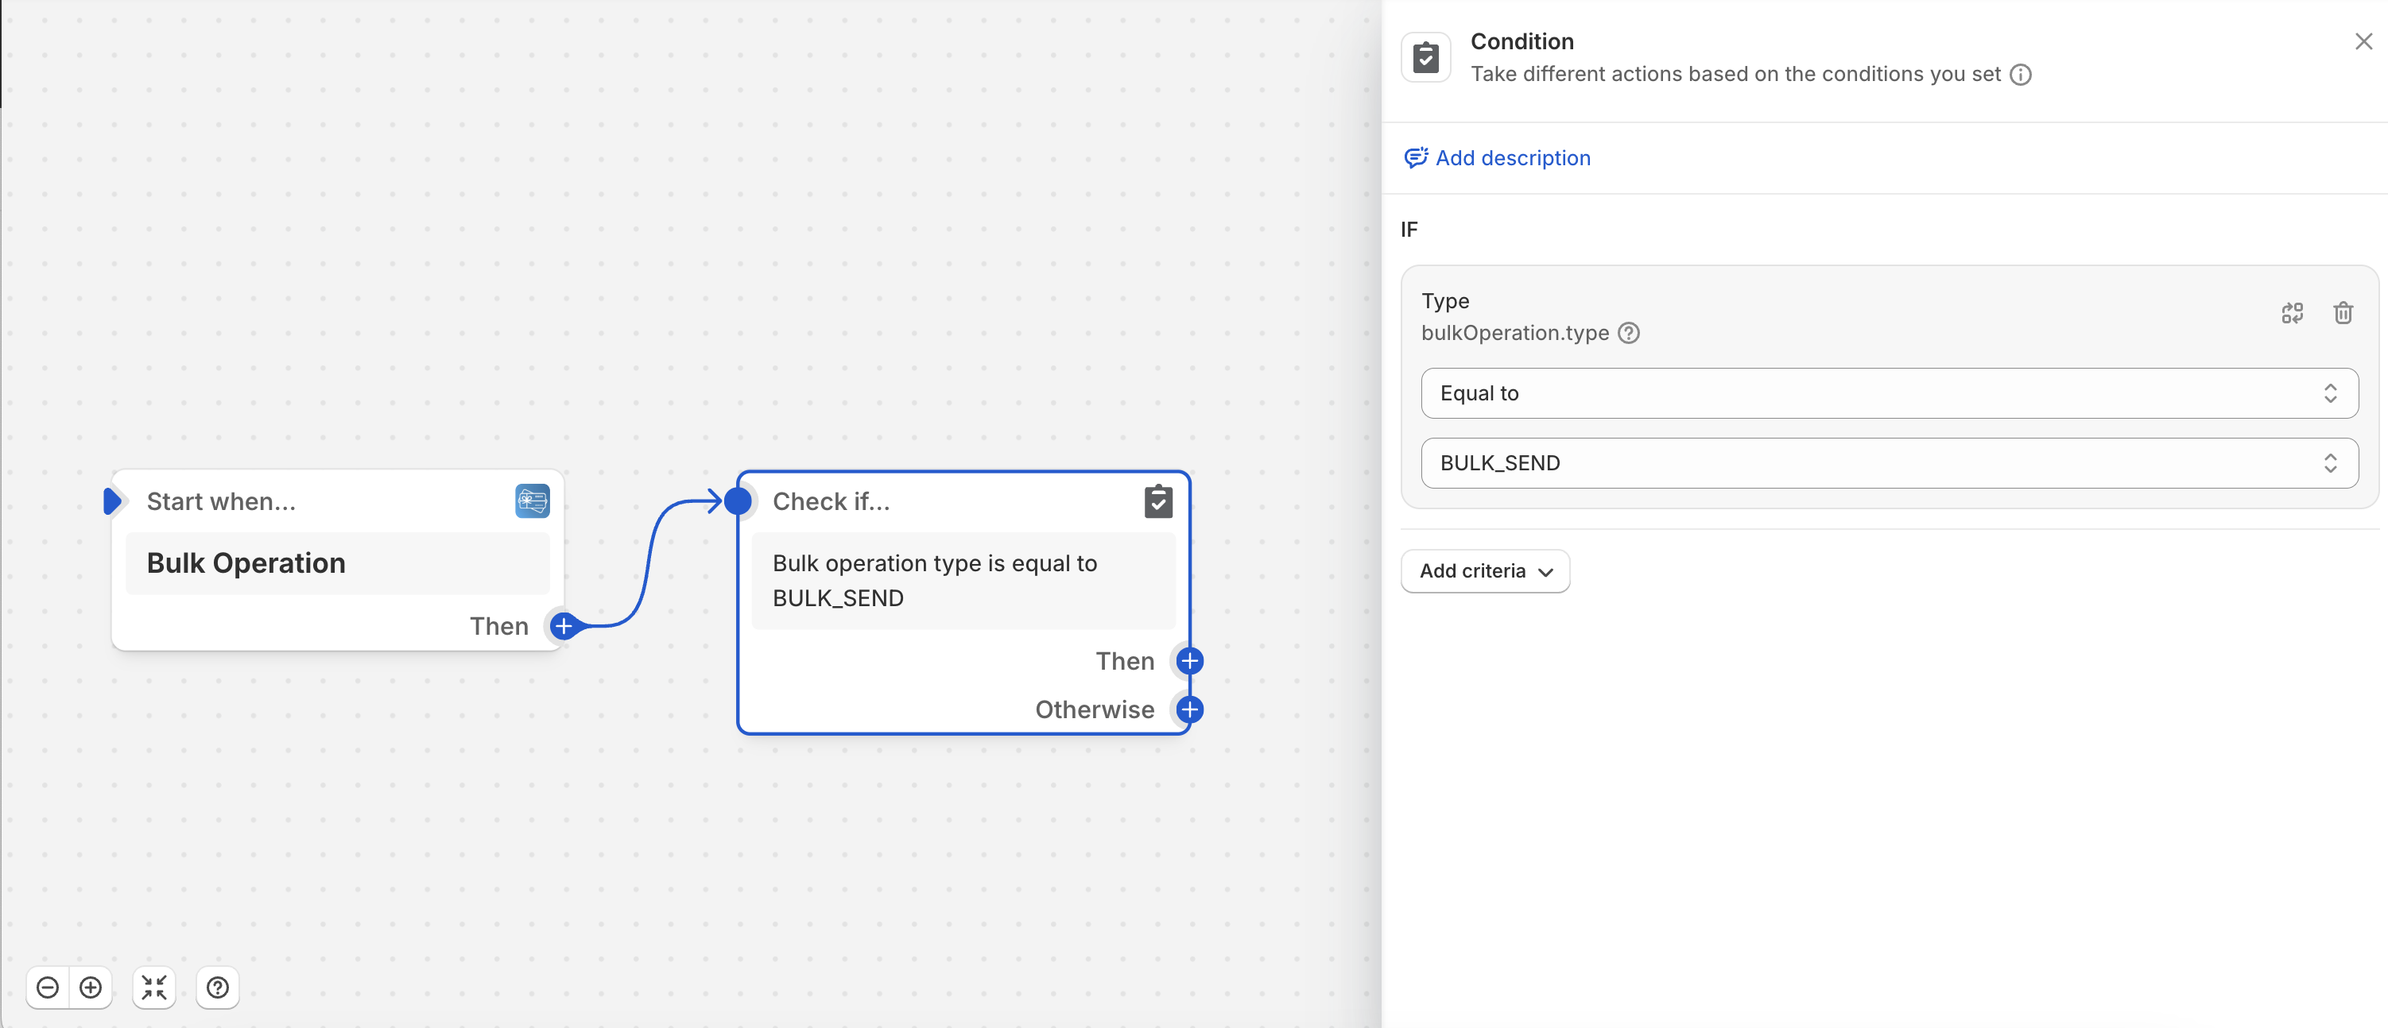2388x1028 pixels.
Task: Click the Add description link
Action: (x=1512, y=158)
